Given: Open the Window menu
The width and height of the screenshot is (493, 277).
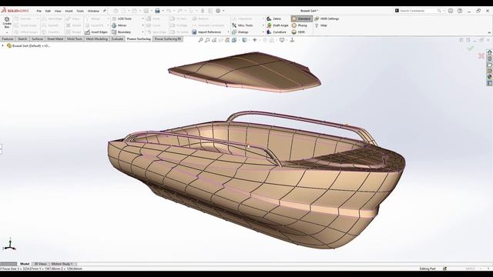Looking at the screenshot, I should click(93, 11).
